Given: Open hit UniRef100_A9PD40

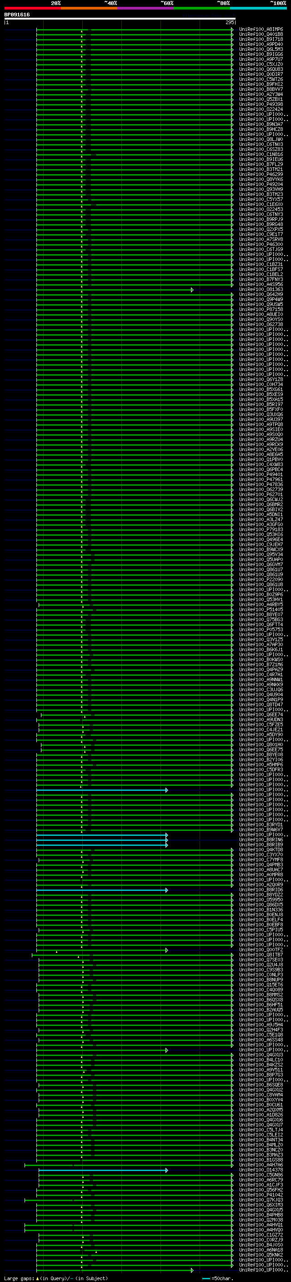Looking at the screenshot, I should [261, 45].
